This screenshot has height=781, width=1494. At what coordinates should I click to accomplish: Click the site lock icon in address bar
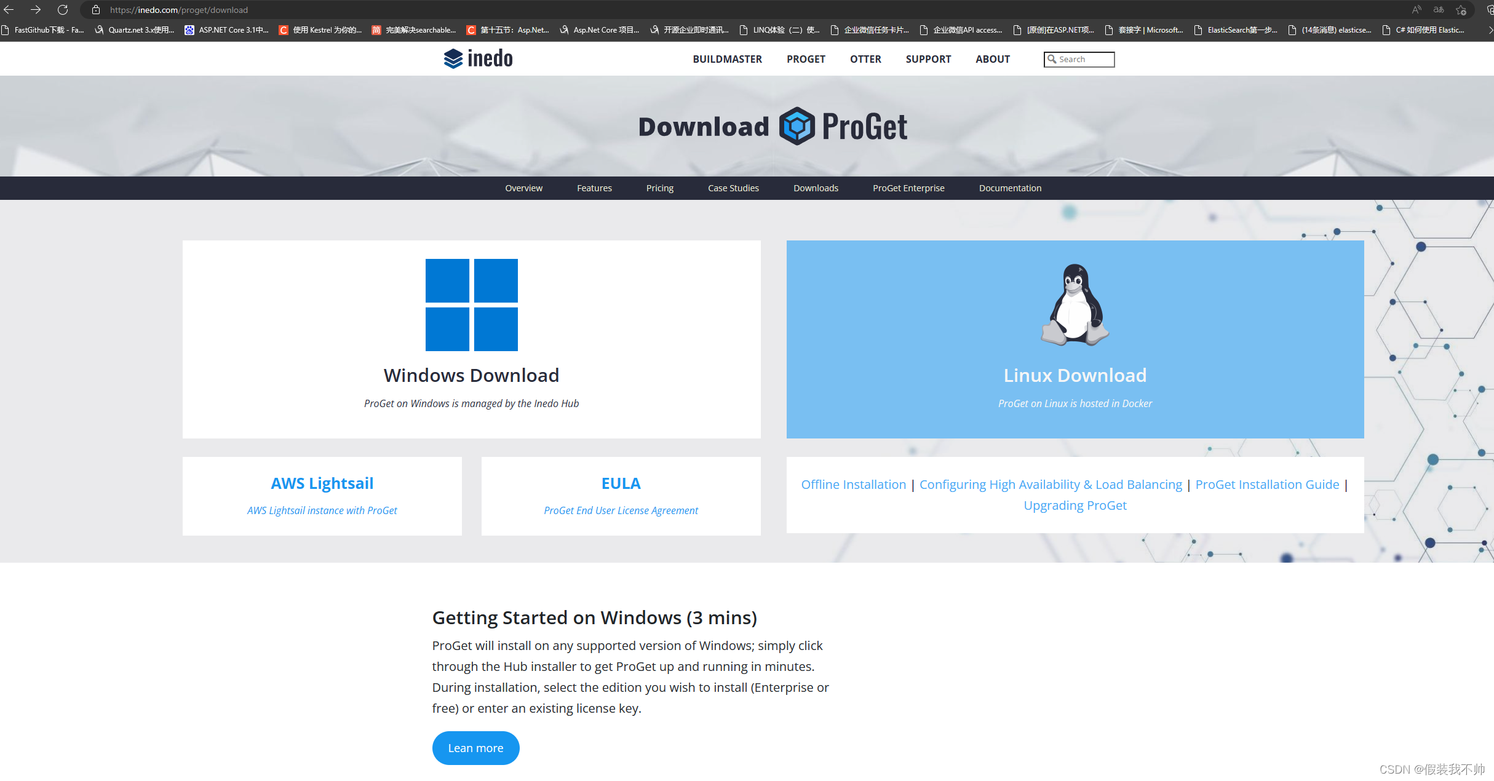pos(96,10)
